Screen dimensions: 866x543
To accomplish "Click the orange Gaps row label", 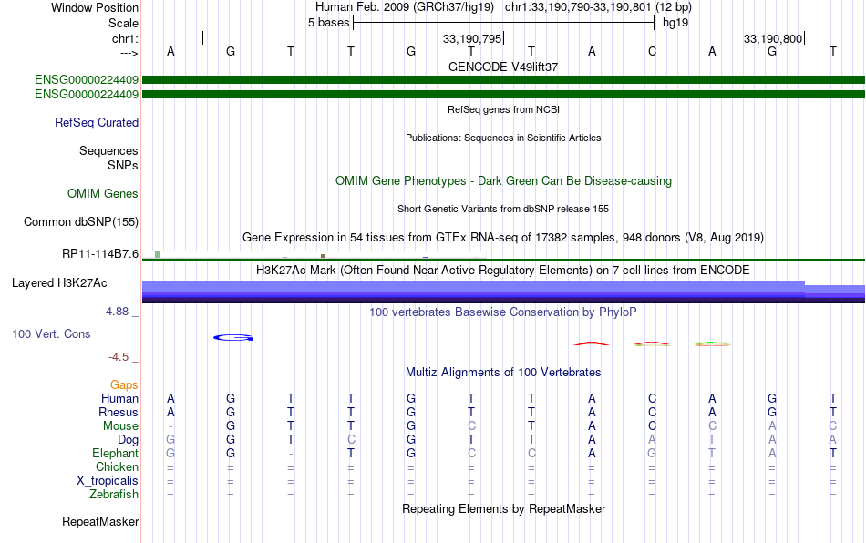I will [124, 384].
